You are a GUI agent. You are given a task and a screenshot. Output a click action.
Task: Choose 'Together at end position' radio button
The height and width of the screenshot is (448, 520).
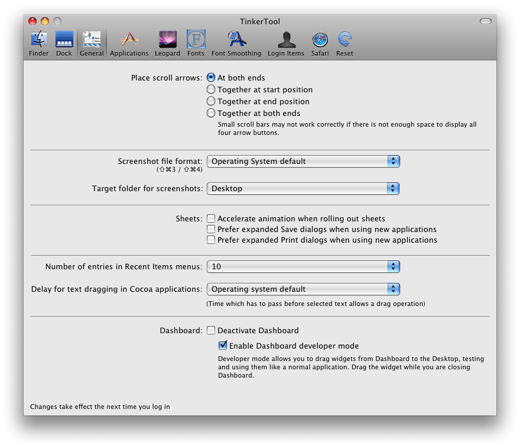211,101
